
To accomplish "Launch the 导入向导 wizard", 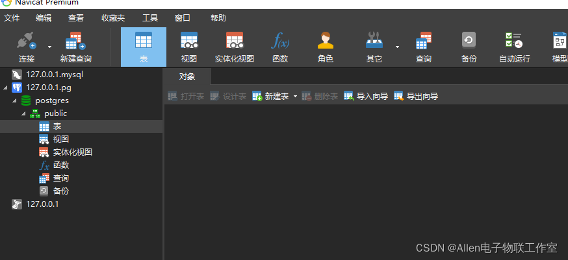I will tap(366, 97).
